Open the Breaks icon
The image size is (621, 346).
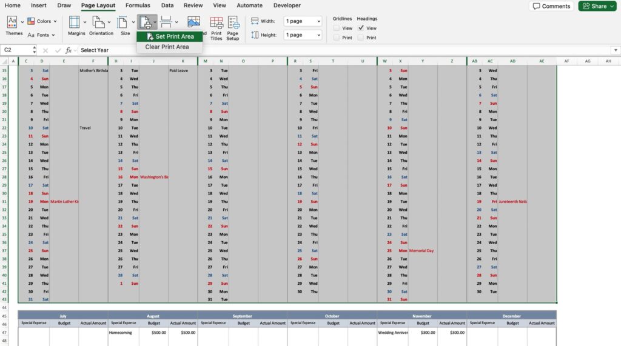click(166, 22)
